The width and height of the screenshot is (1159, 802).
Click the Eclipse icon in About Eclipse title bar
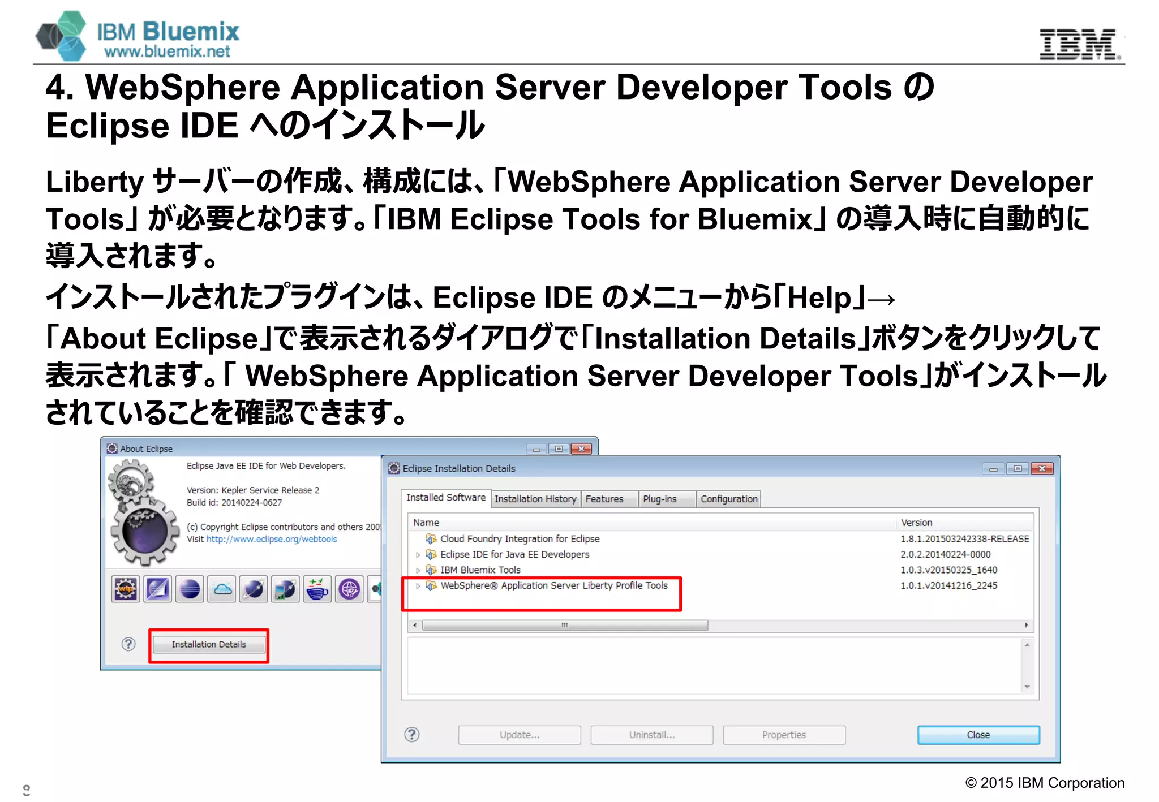(112, 448)
